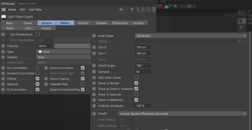Click the up arrow navigation icon

click(x=132, y=10)
